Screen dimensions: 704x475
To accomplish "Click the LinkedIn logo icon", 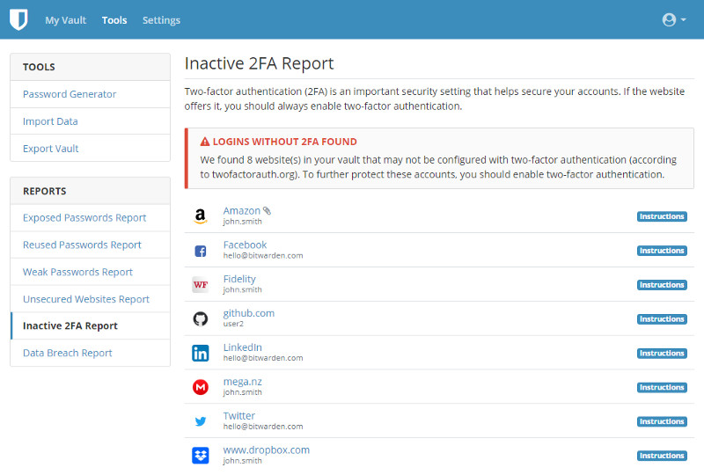I will point(201,353).
